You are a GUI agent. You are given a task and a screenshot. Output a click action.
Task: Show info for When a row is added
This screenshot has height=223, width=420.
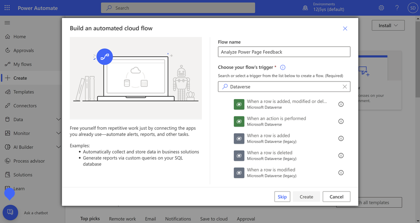point(341,139)
